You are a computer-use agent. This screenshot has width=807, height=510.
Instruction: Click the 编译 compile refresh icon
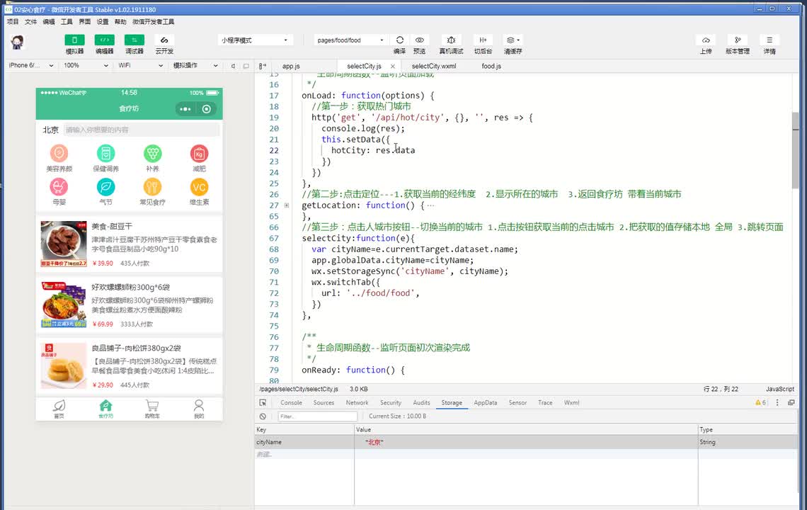(399, 40)
